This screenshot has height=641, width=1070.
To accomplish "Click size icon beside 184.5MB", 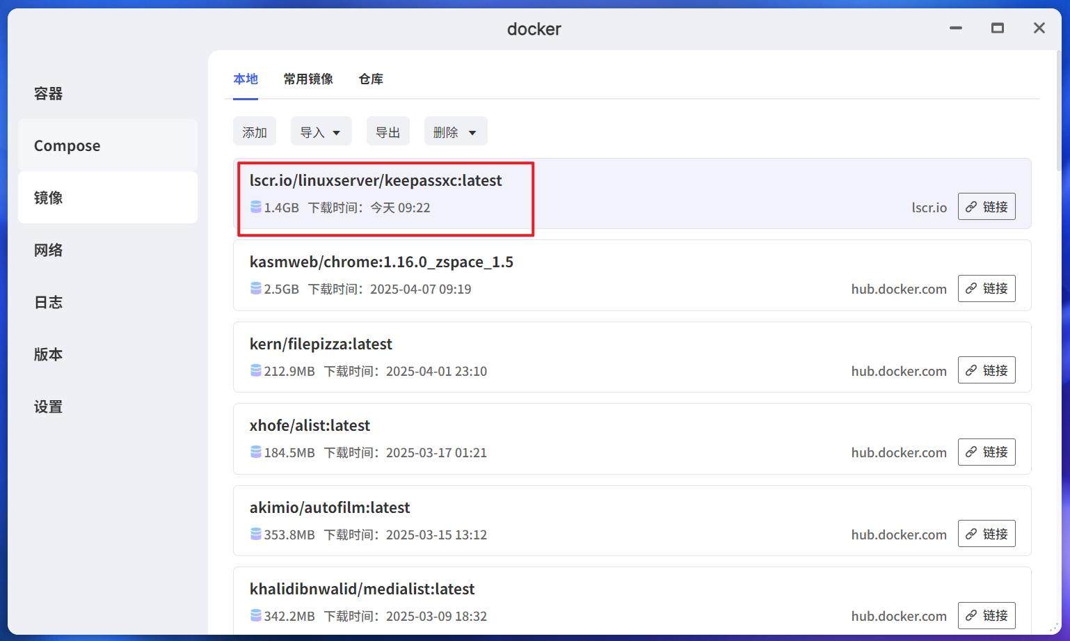I will click(x=256, y=452).
